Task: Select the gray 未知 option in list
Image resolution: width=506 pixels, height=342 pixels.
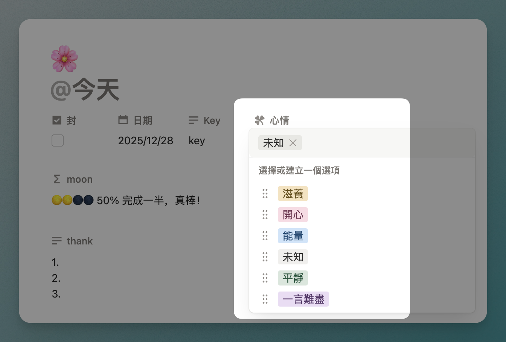Action: (x=293, y=257)
